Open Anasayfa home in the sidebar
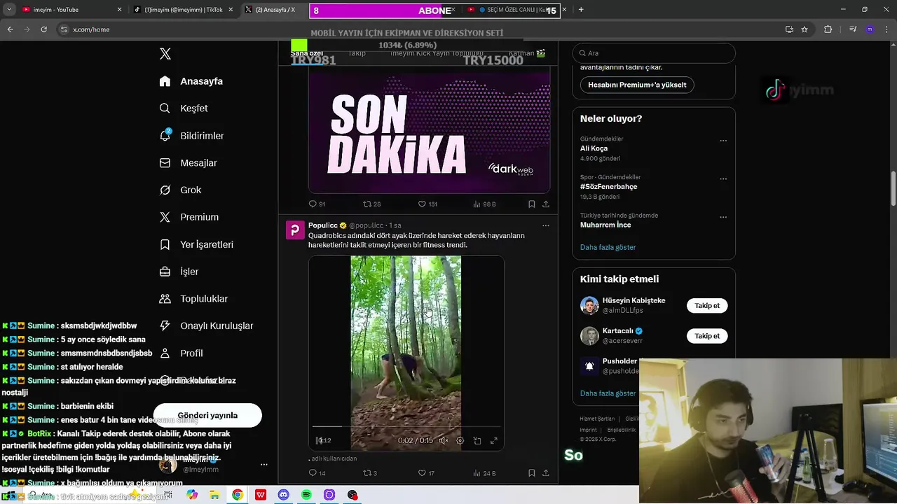The width and height of the screenshot is (897, 504). coord(191,81)
